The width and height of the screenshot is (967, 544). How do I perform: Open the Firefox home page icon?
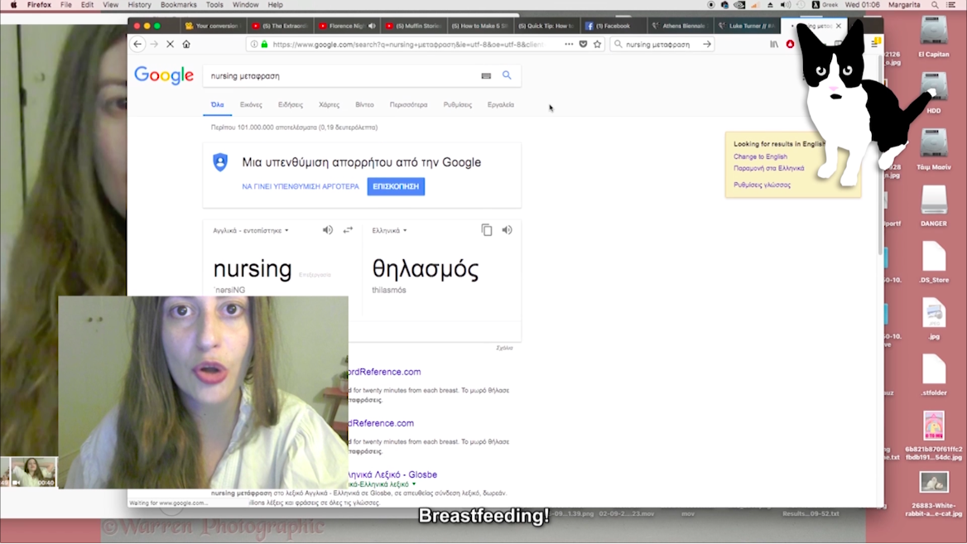pos(186,44)
